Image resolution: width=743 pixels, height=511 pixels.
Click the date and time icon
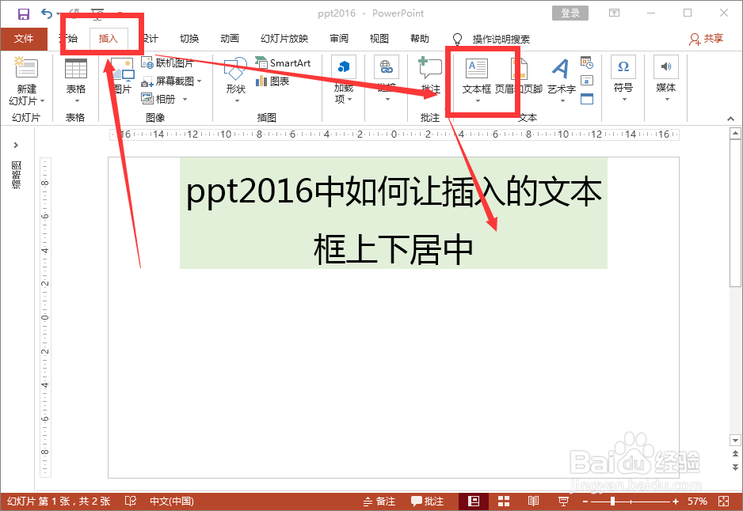pyautogui.click(x=587, y=62)
